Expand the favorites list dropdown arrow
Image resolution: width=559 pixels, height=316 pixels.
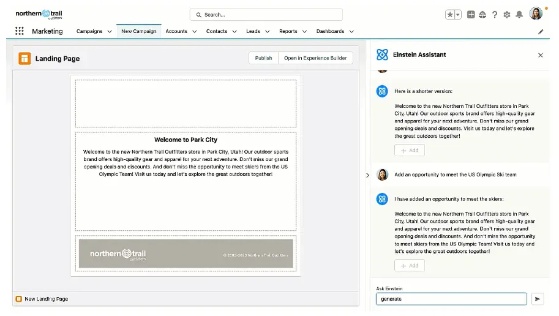tap(458, 15)
